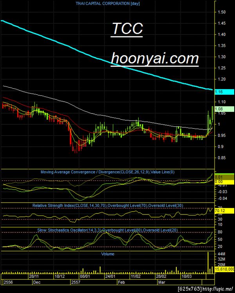Click the 18/12 date label
This screenshot has width=235, height=293.
[x=60, y=276]
